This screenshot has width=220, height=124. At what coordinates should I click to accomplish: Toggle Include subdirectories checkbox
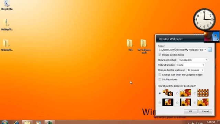pos(159,55)
